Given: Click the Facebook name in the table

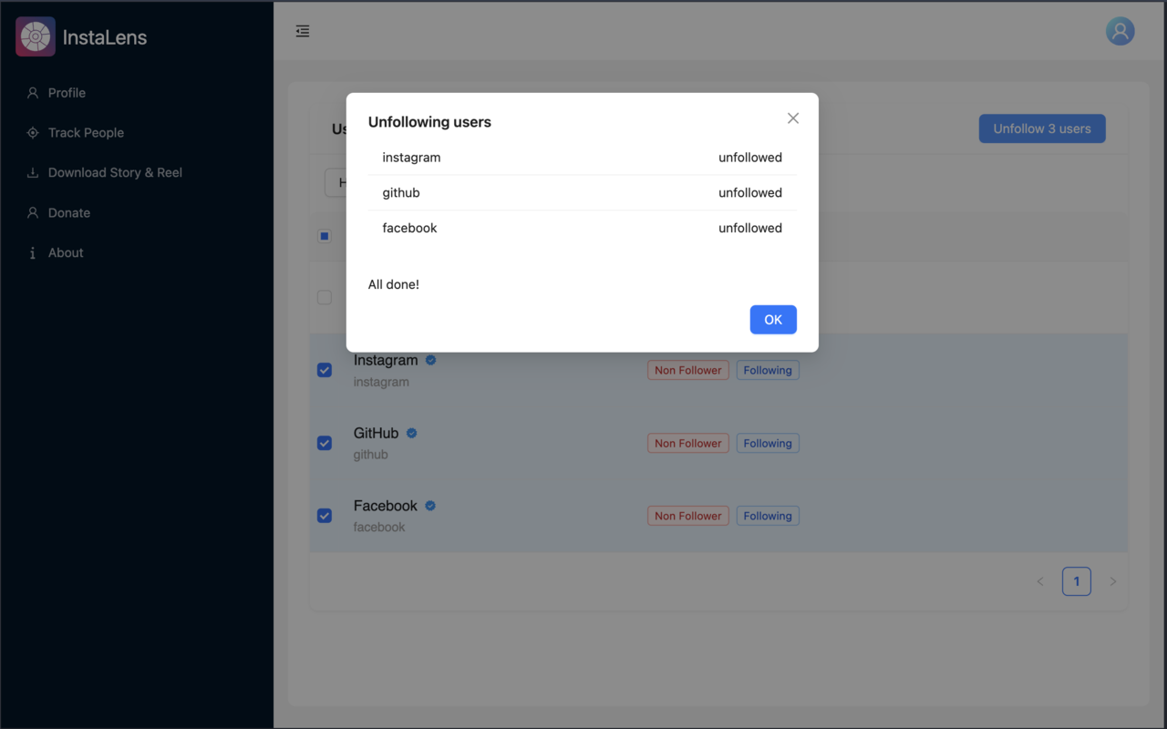Looking at the screenshot, I should [386, 506].
